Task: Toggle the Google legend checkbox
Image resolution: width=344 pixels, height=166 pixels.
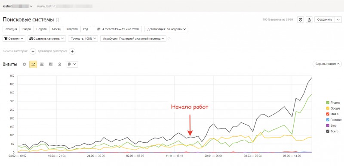Action: coord(328,108)
